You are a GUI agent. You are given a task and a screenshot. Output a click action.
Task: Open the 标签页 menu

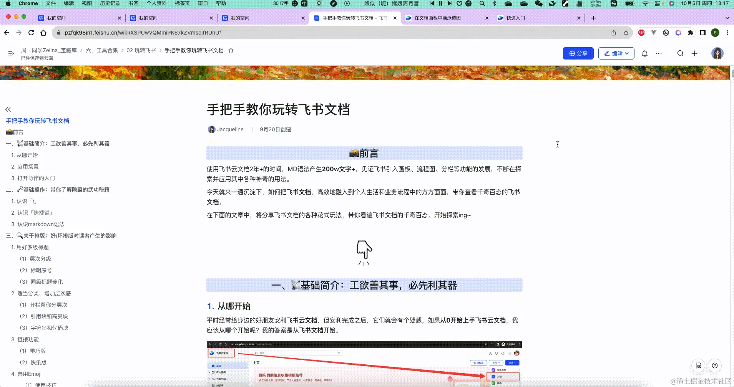(x=182, y=3)
